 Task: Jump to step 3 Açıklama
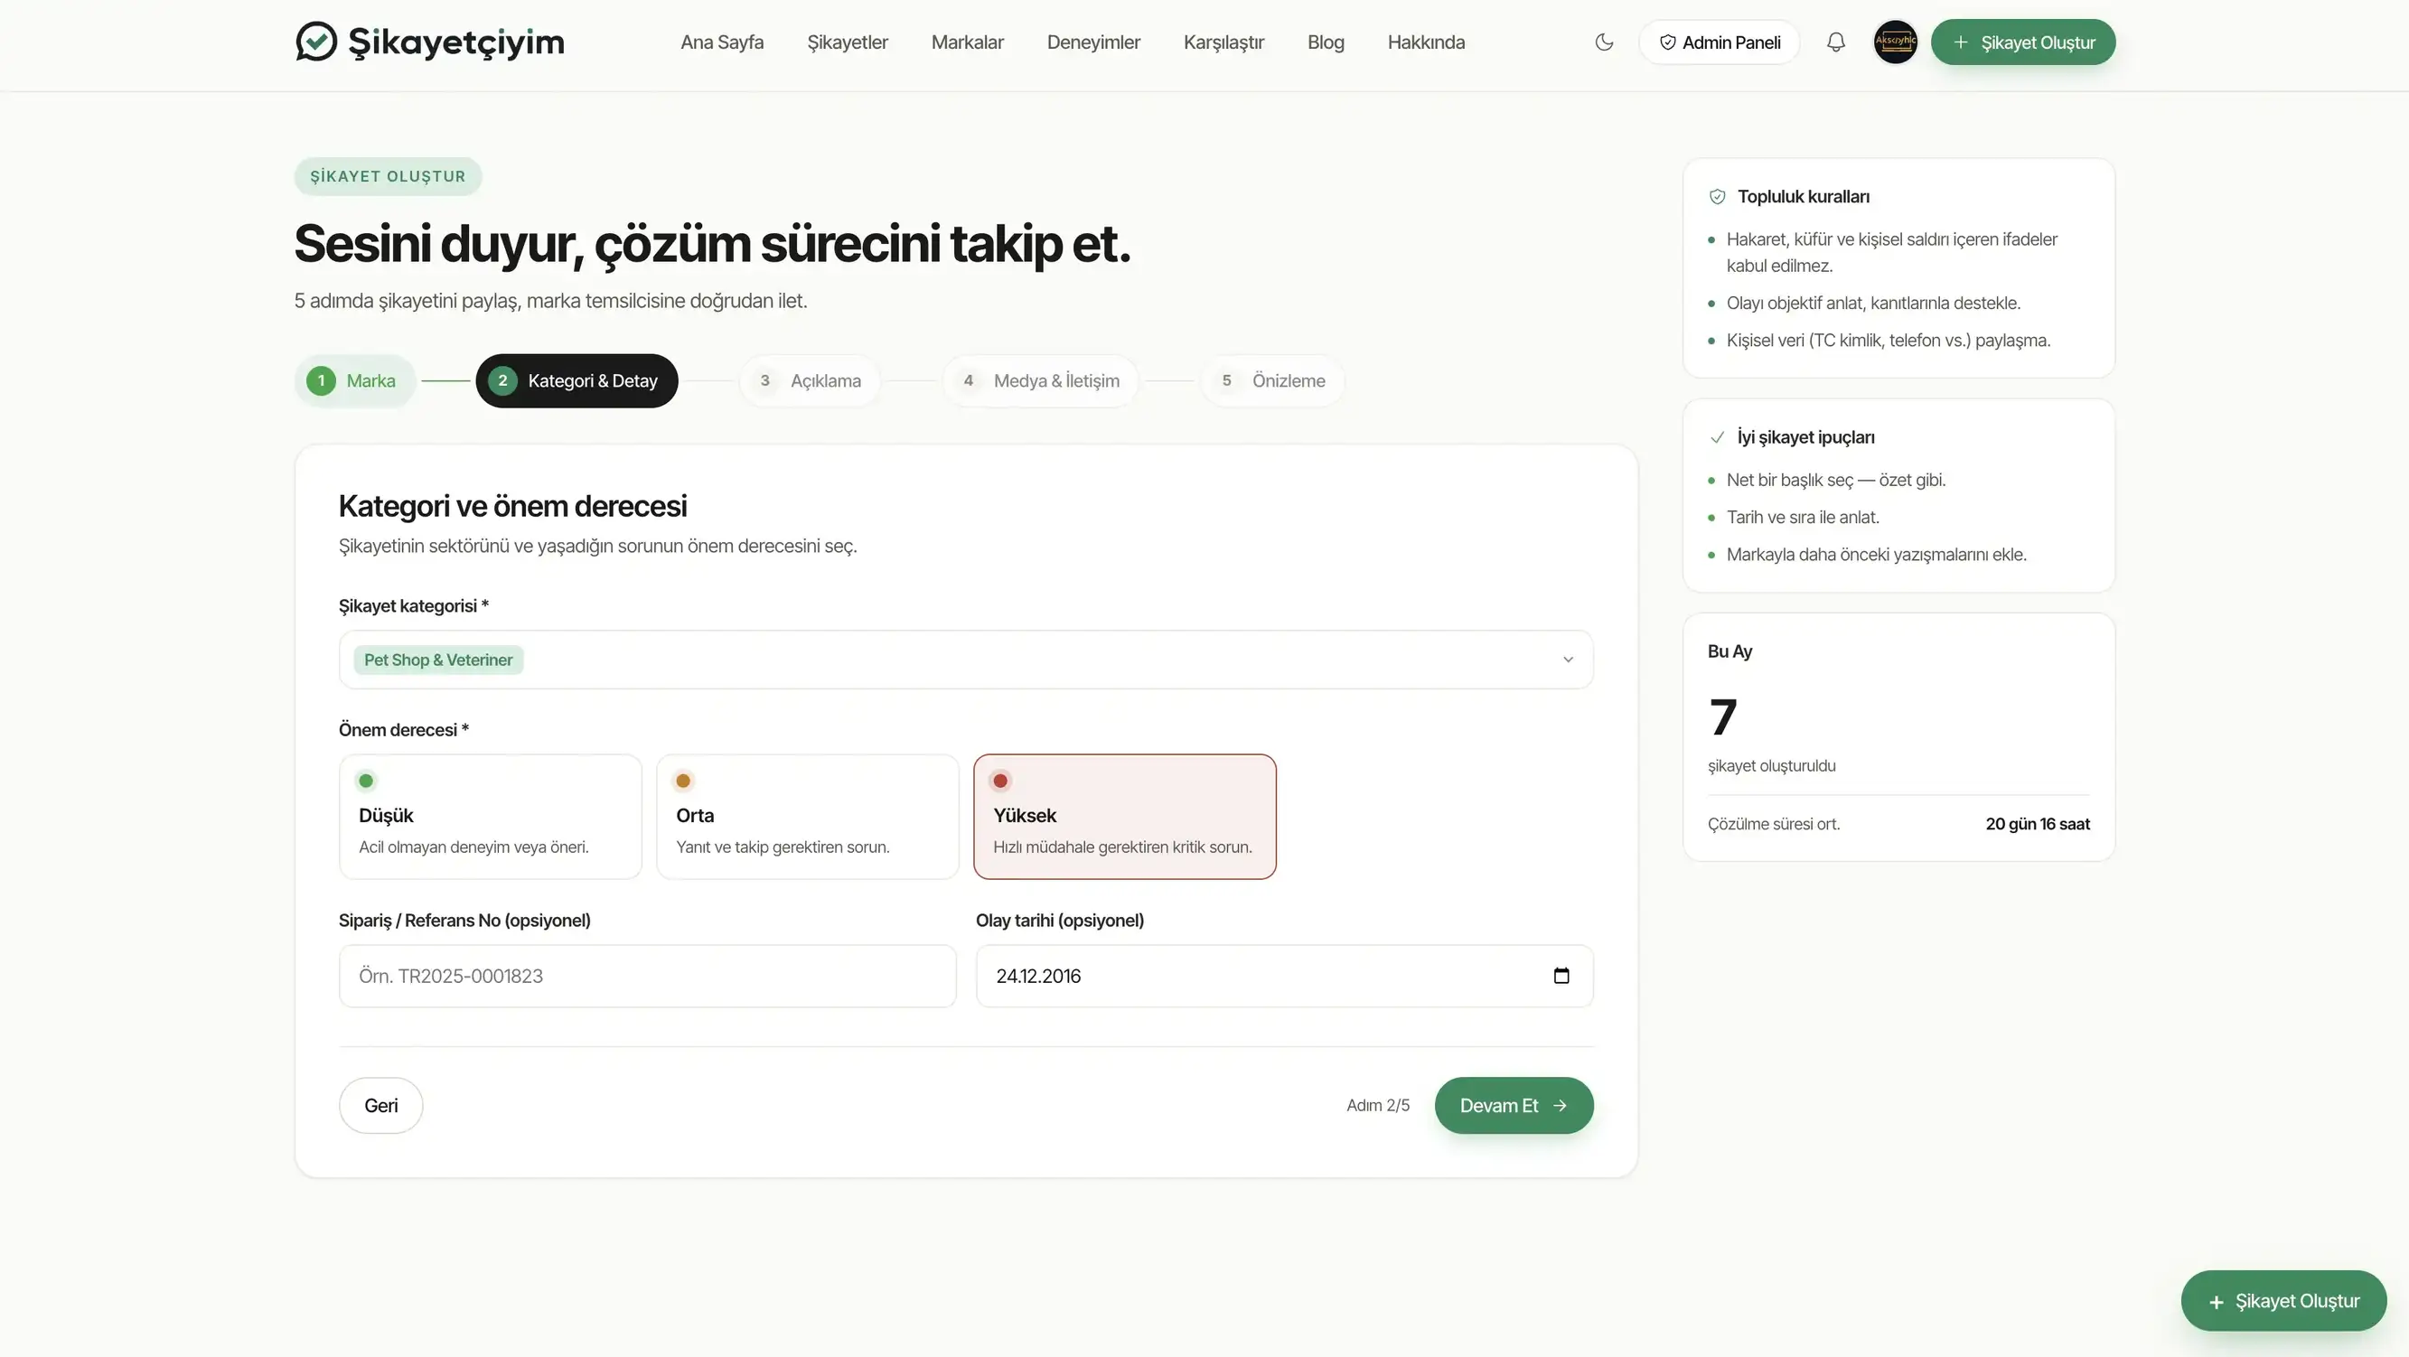(x=810, y=380)
